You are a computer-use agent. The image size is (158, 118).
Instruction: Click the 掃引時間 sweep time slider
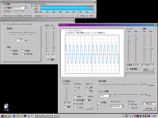pos(123,85)
